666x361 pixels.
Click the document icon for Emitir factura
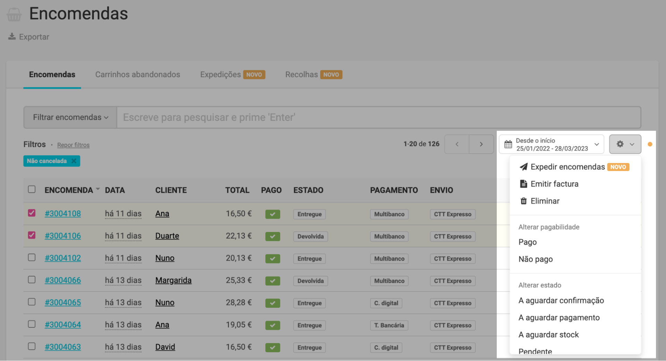click(523, 184)
